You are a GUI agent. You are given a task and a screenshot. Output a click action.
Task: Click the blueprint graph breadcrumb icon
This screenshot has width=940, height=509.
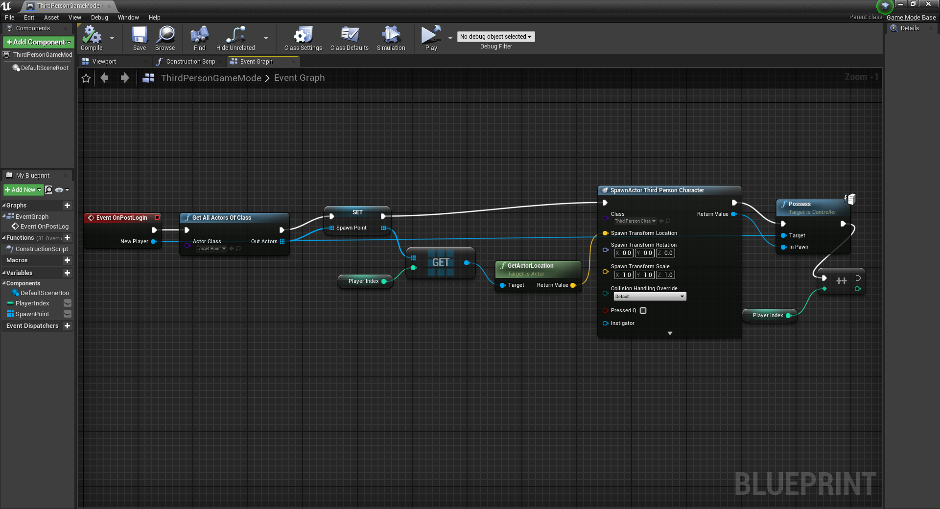pyautogui.click(x=148, y=78)
